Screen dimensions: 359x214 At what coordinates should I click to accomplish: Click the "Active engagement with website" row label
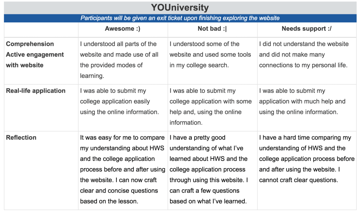click(35, 60)
